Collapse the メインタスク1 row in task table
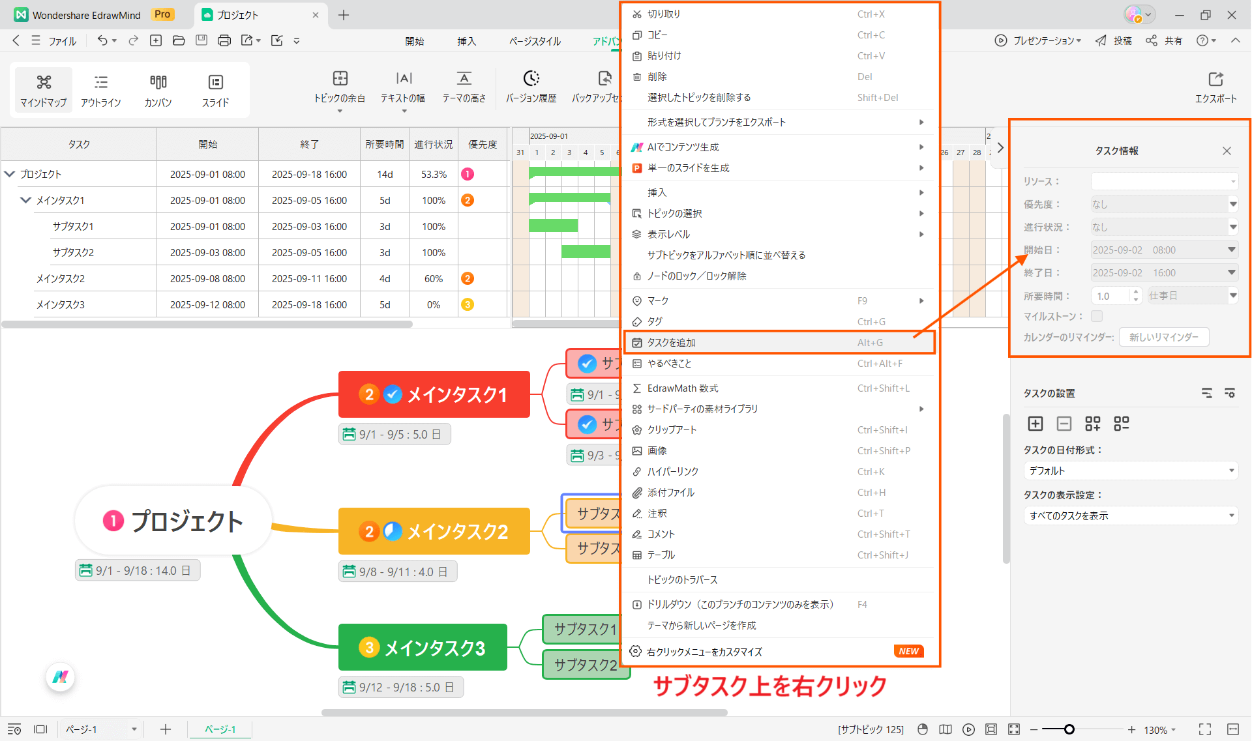 (25, 200)
